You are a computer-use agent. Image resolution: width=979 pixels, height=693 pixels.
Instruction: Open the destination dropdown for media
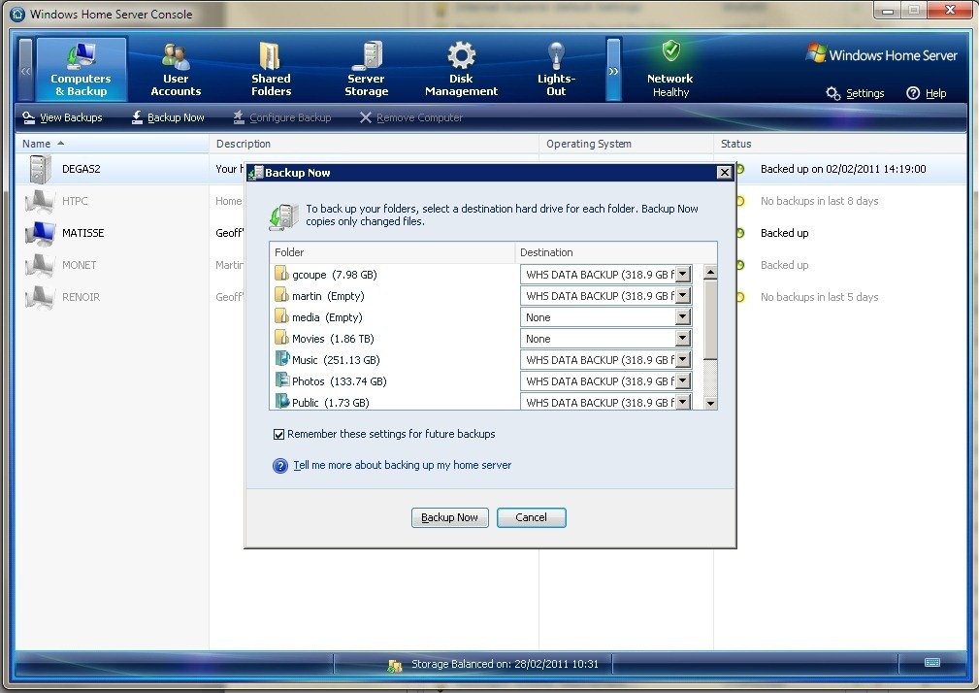(x=683, y=317)
